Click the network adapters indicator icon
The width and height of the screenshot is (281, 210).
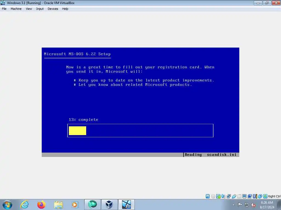pyautogui.click(x=229, y=196)
